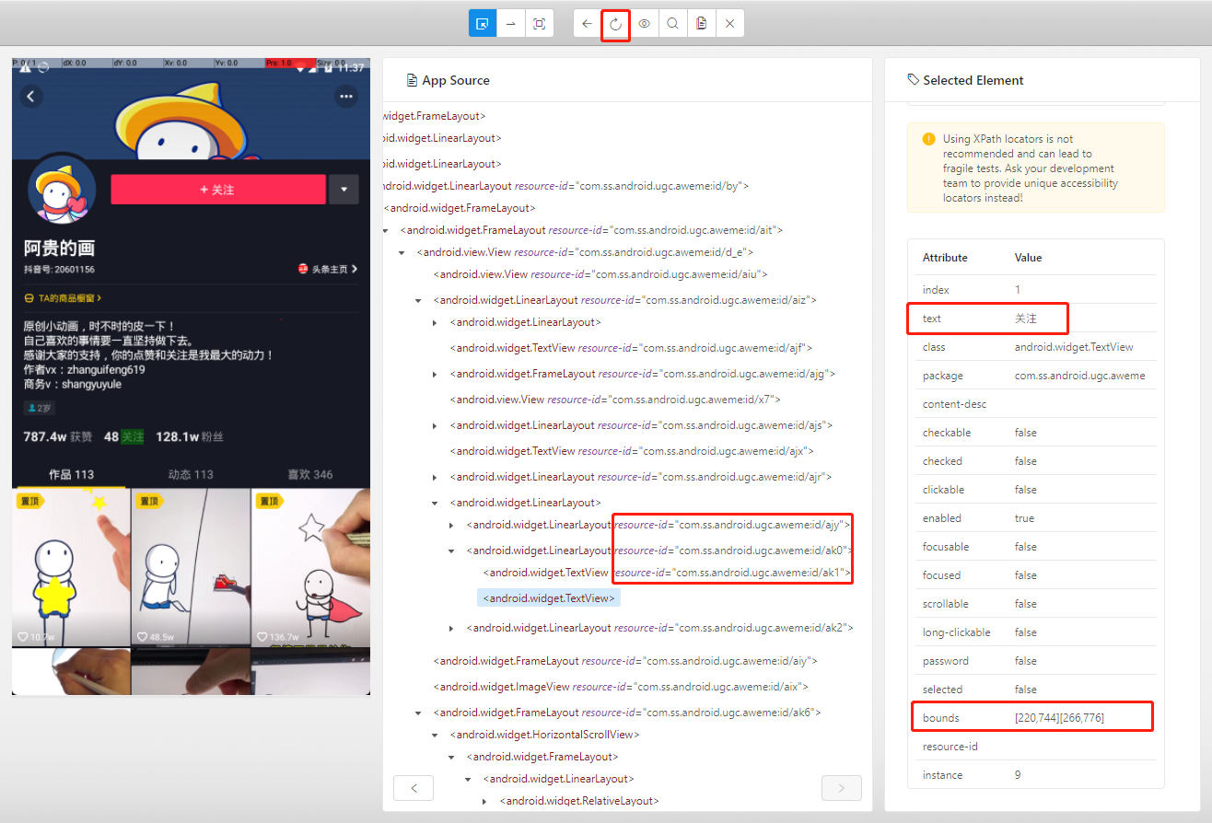The width and height of the screenshot is (1212, 823).
Task: Select the ImageView node with id aix
Action: pyautogui.click(x=621, y=687)
